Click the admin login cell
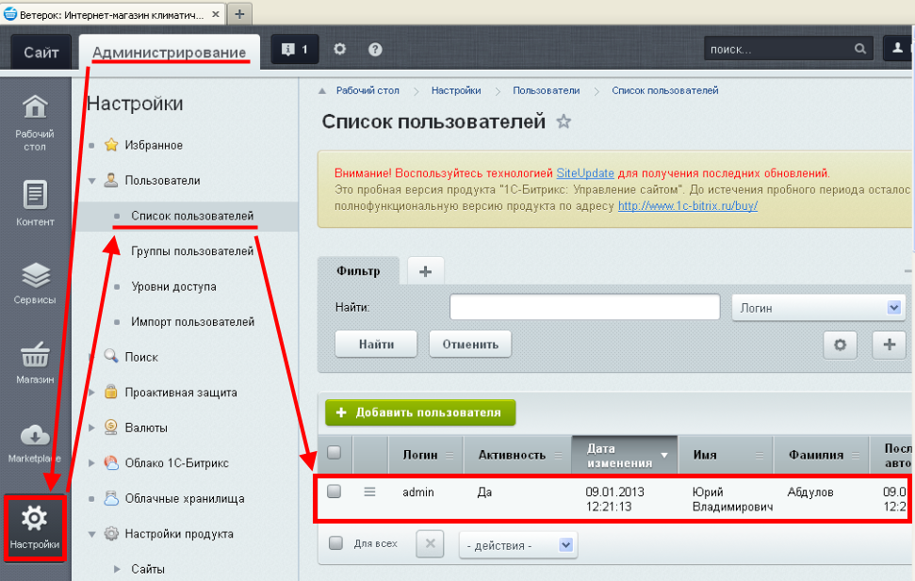Screen dimensions: 915x581 point(418,492)
